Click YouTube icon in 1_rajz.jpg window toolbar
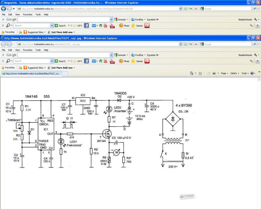Image resolution: width=261 pixels, height=209 pixels. click(106, 61)
